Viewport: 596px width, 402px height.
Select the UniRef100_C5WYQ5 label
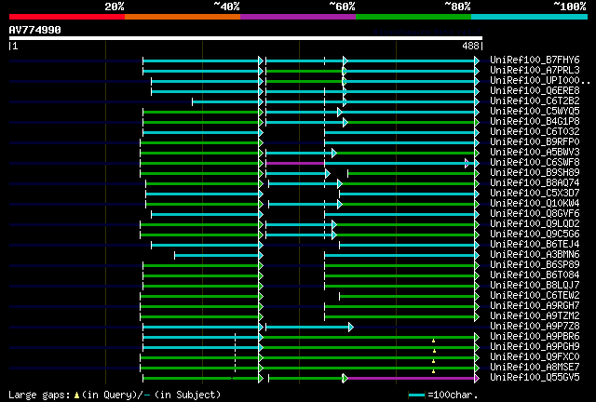[535, 112]
